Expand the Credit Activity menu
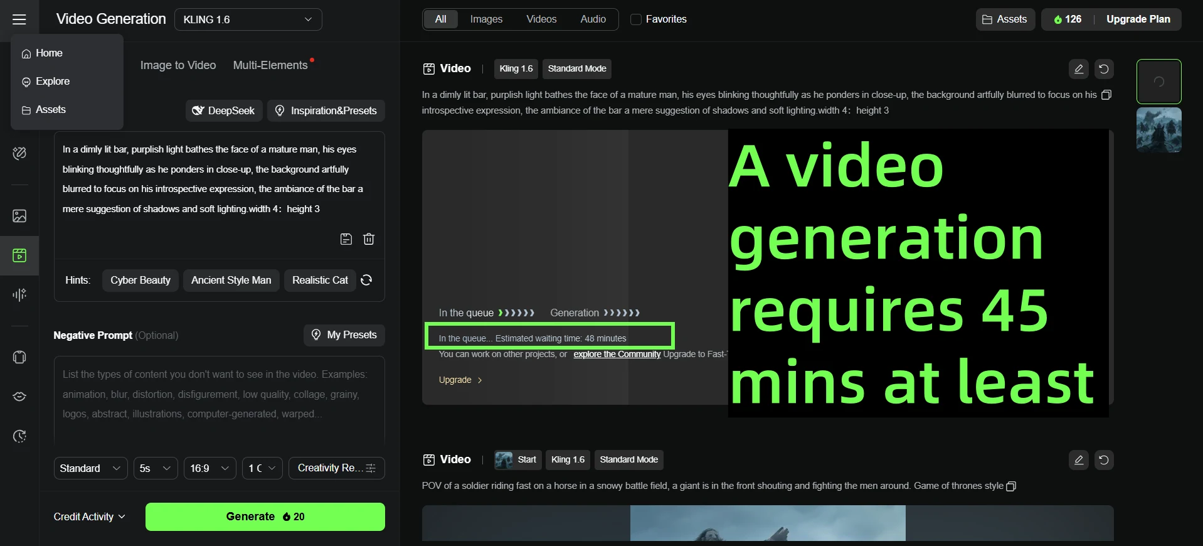1203x546 pixels. (x=90, y=517)
